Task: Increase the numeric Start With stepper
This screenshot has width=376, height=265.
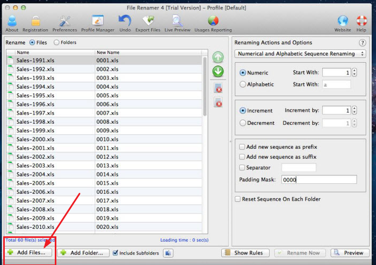Action: point(355,71)
